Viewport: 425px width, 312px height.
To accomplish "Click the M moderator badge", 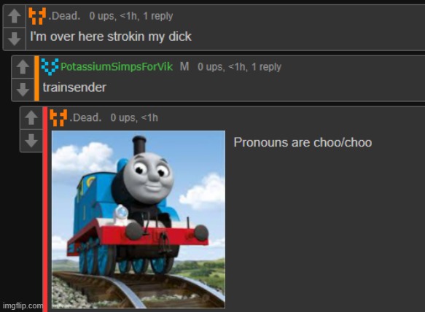I will pos(184,66).
